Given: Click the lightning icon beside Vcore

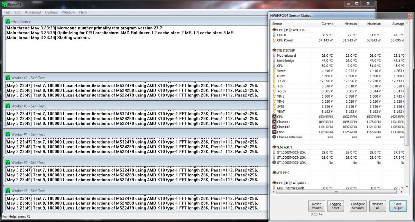Looking at the screenshot, I should pyautogui.click(x=274, y=71).
